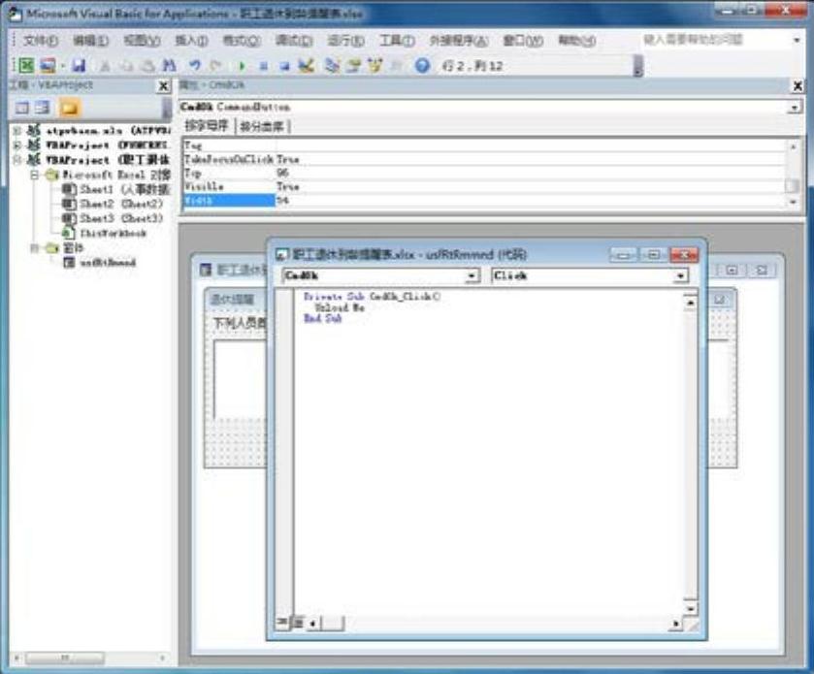Close the project explorer panel

164,86
